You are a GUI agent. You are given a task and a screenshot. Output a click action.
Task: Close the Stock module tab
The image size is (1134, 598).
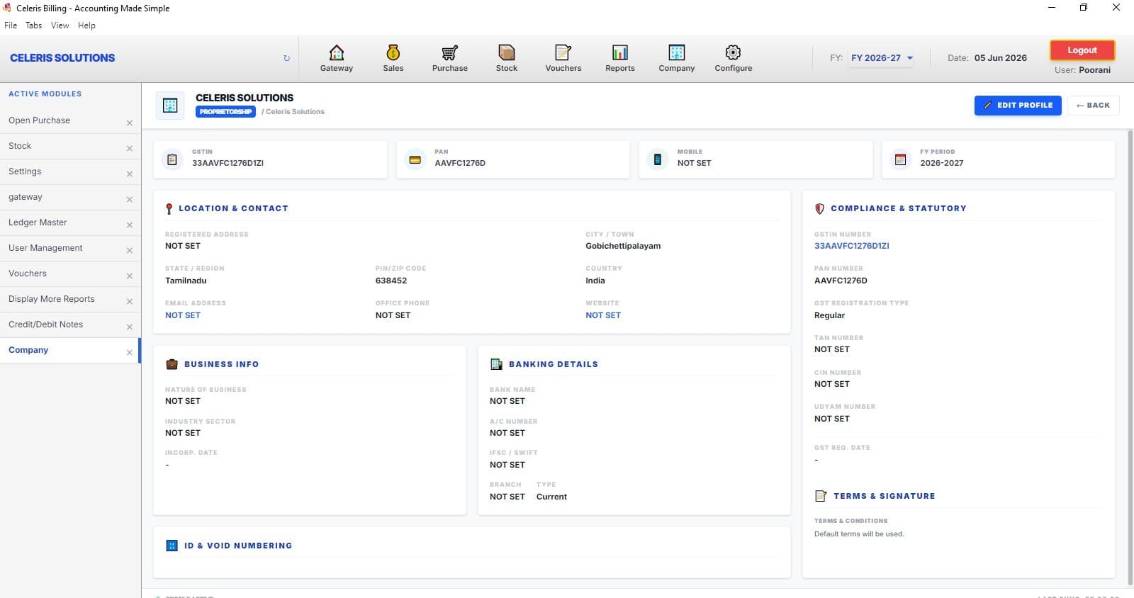tap(130, 148)
